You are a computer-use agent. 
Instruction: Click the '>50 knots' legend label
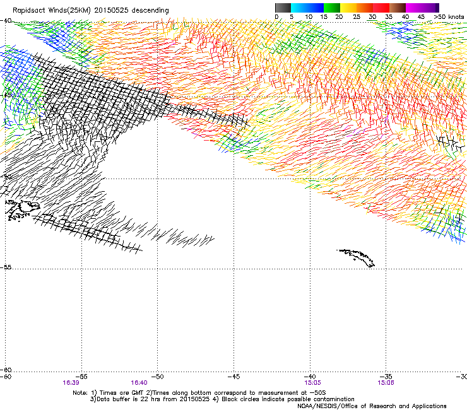tap(449, 16)
